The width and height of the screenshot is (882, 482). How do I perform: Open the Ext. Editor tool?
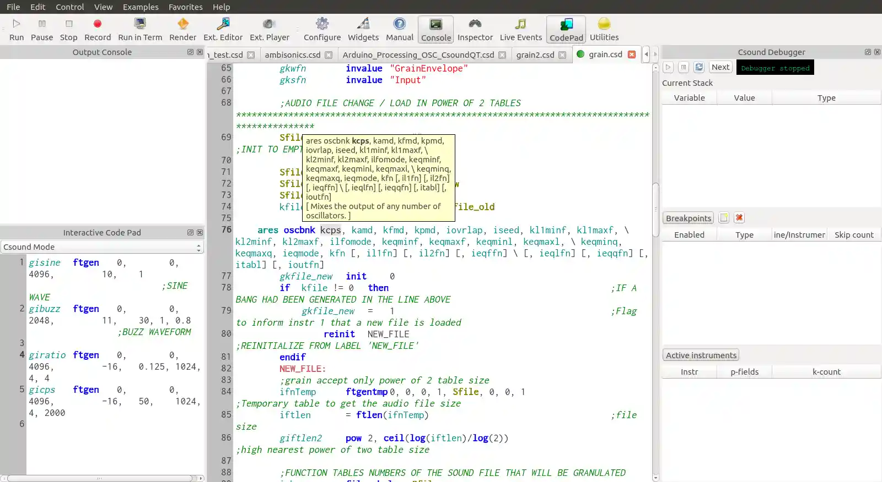[223, 30]
